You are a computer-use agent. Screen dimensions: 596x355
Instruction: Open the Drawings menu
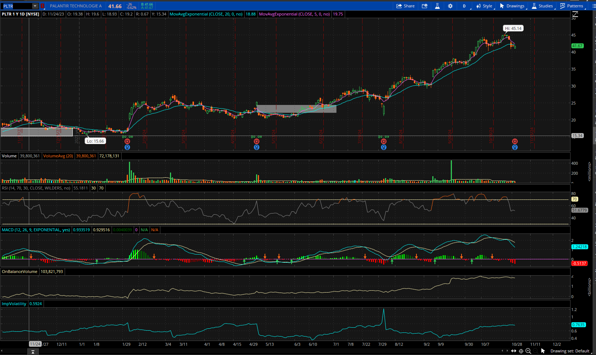[512, 6]
